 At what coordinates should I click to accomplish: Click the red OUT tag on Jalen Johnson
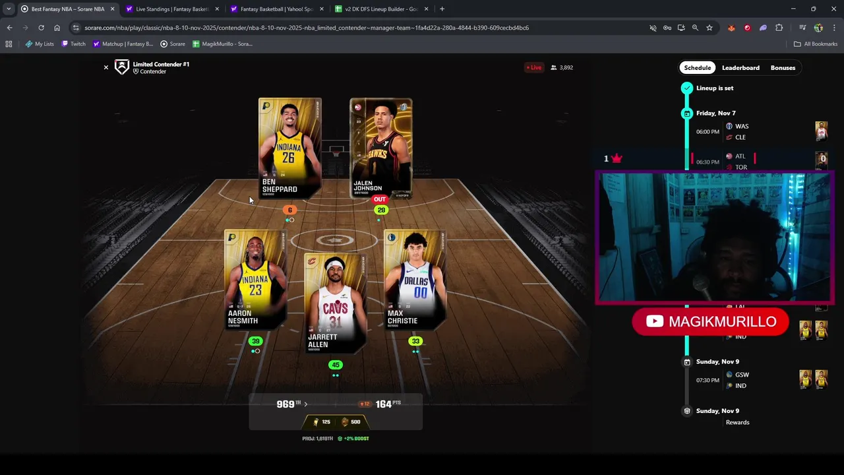point(380,199)
